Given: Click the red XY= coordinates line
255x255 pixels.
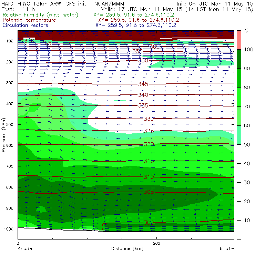Looking at the screenshot, I should 139,20.
